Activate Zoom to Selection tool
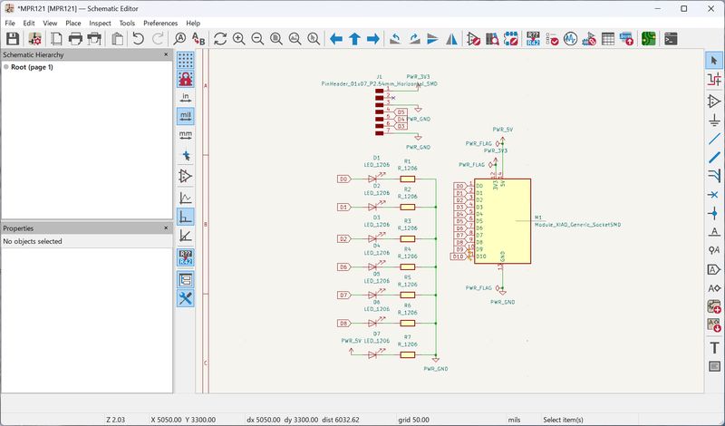 (x=314, y=39)
